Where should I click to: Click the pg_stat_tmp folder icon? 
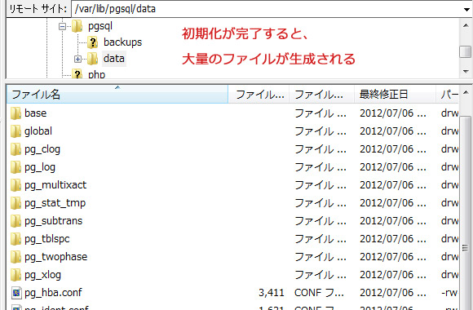tap(15, 203)
